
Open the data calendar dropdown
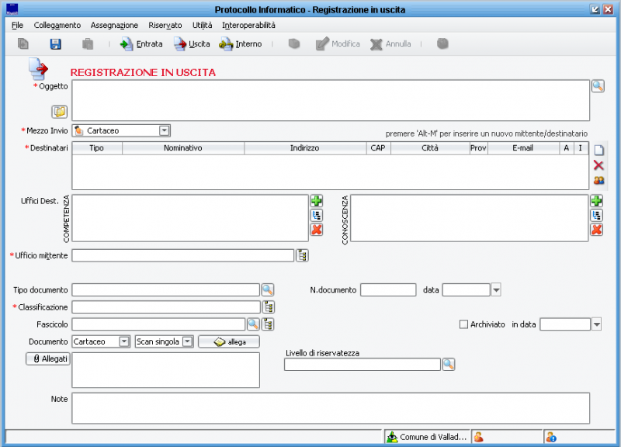[x=494, y=289]
